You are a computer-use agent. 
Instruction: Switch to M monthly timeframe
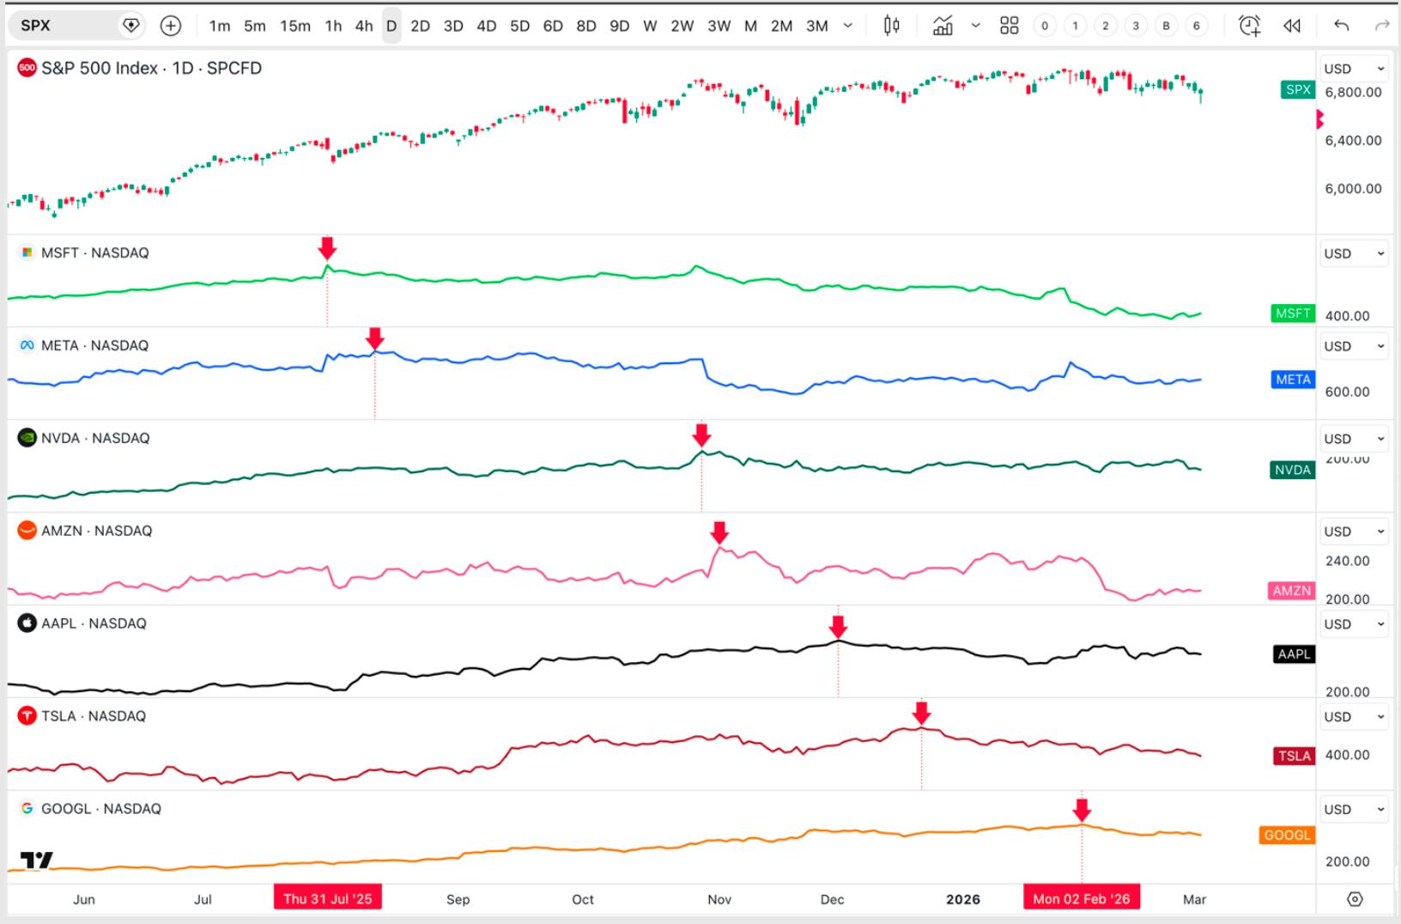tap(751, 26)
